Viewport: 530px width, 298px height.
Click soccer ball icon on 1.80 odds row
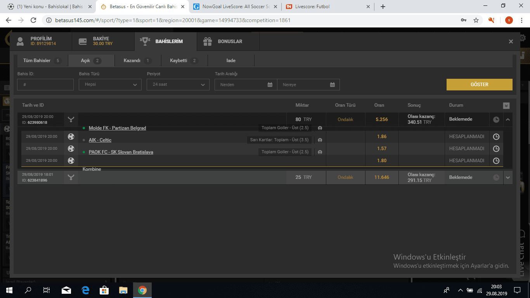(71, 161)
